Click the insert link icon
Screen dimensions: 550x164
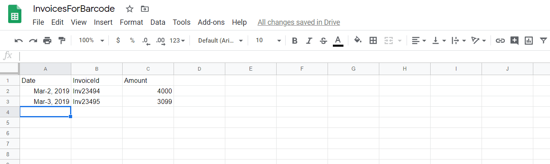point(500,41)
